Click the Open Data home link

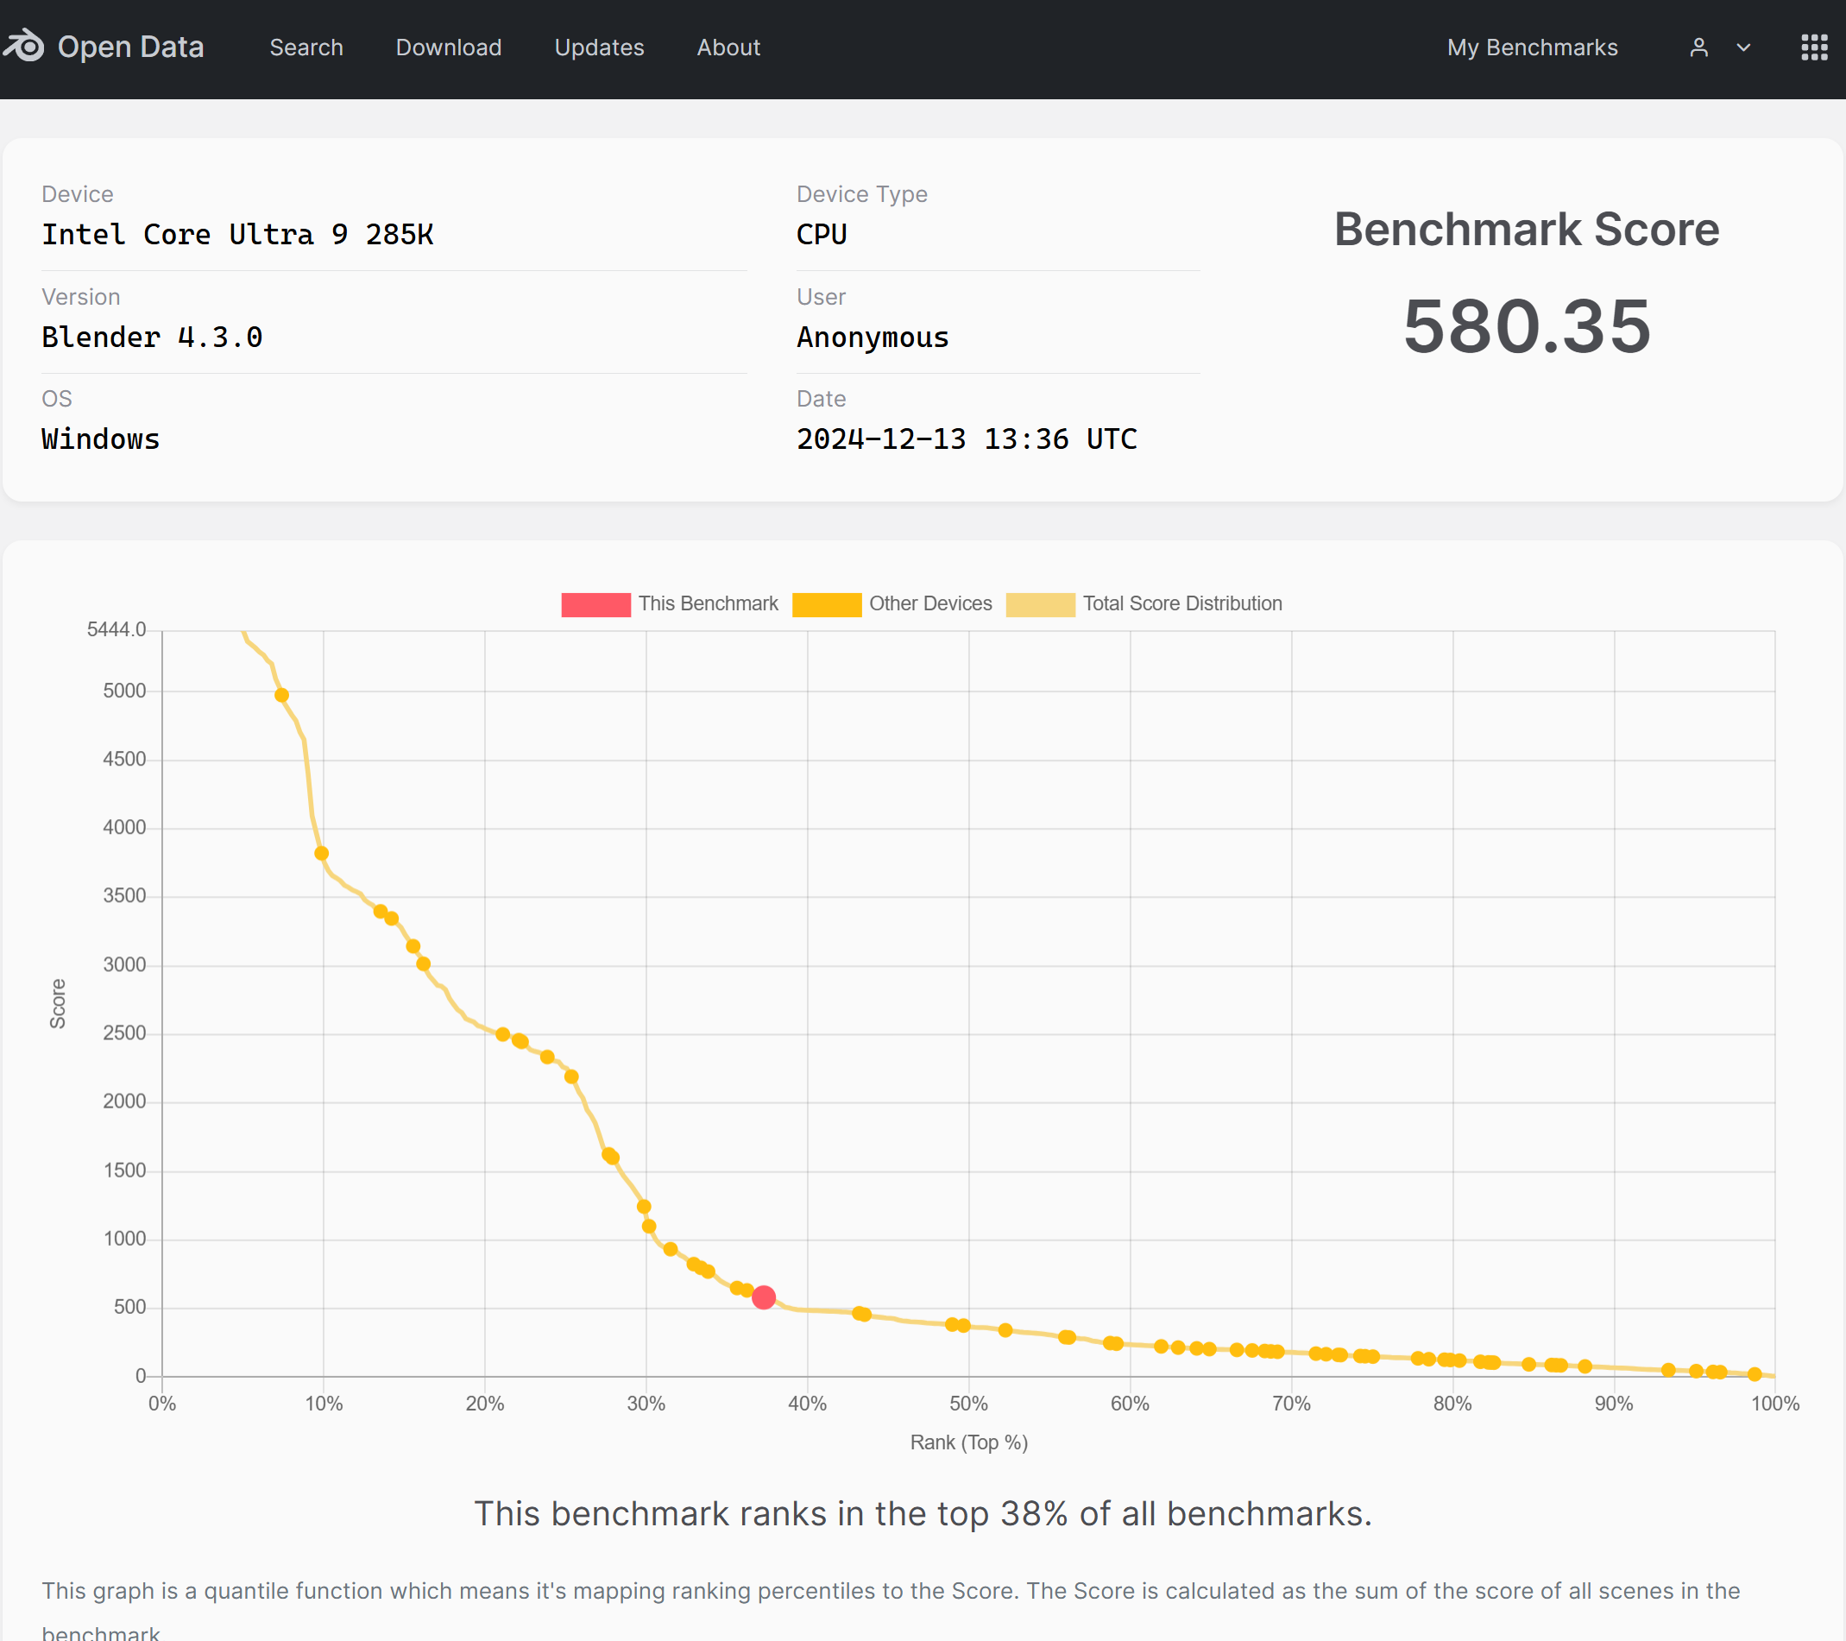(x=130, y=47)
